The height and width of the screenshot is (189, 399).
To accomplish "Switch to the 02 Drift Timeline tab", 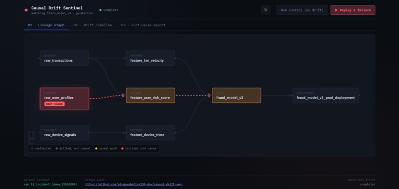I will pyautogui.click(x=93, y=25).
